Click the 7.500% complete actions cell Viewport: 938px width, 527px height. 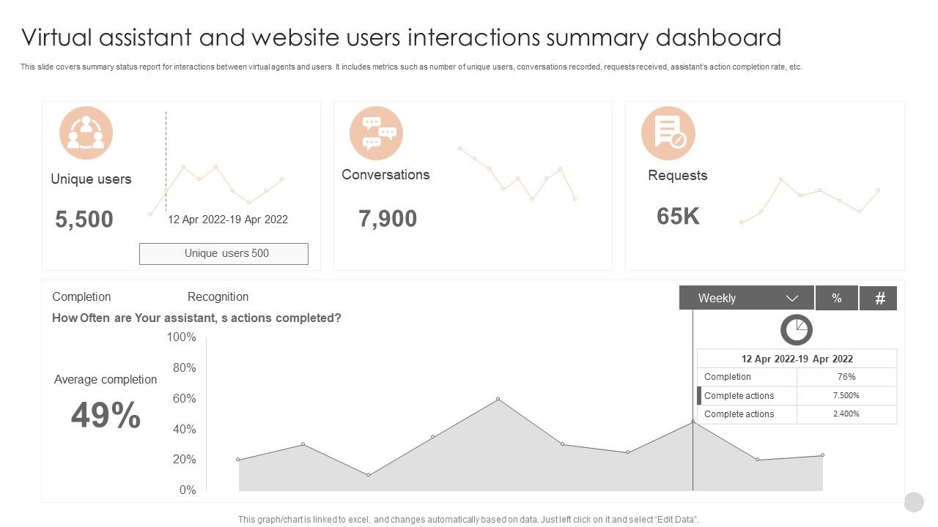pyautogui.click(x=846, y=395)
